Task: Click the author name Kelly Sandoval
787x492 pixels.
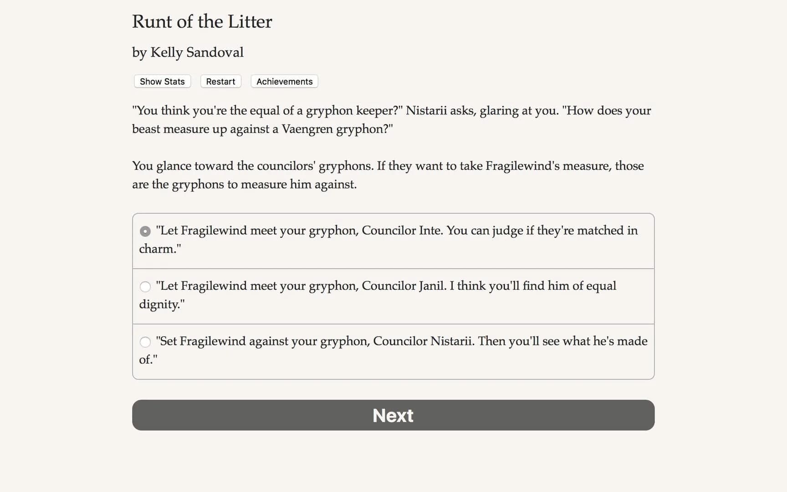Action: 188,52
